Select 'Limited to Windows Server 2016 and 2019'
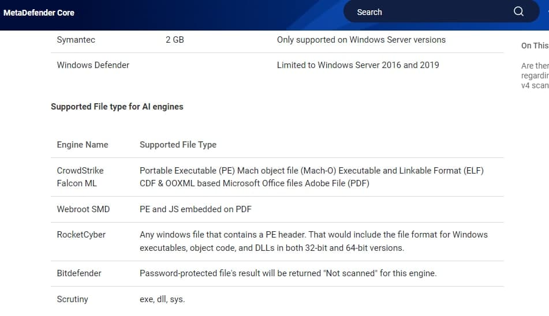The image size is (549, 316). click(x=358, y=65)
